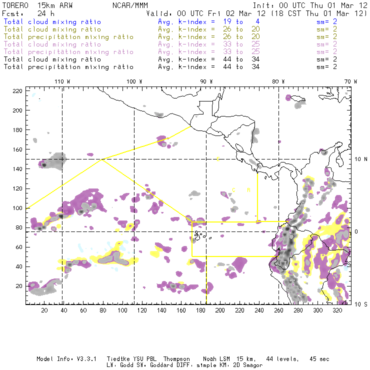Click the 'Init: 00 UTC Thu 01 Mar 12' text
Screen dimensions: 370x370
[x=310, y=5]
